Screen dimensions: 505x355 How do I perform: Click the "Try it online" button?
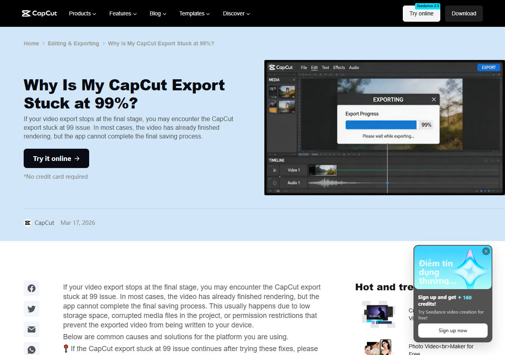coord(56,159)
